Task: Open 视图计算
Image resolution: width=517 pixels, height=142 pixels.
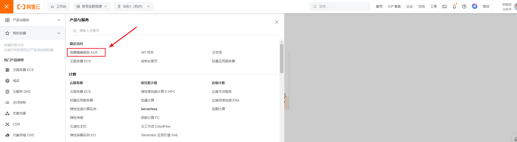Action: tap(218, 109)
